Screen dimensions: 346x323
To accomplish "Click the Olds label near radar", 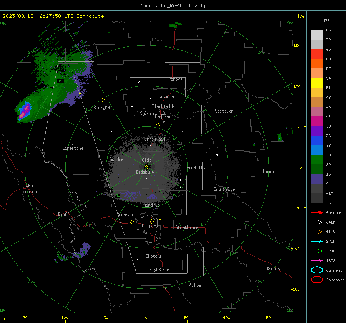I will coord(146,160).
